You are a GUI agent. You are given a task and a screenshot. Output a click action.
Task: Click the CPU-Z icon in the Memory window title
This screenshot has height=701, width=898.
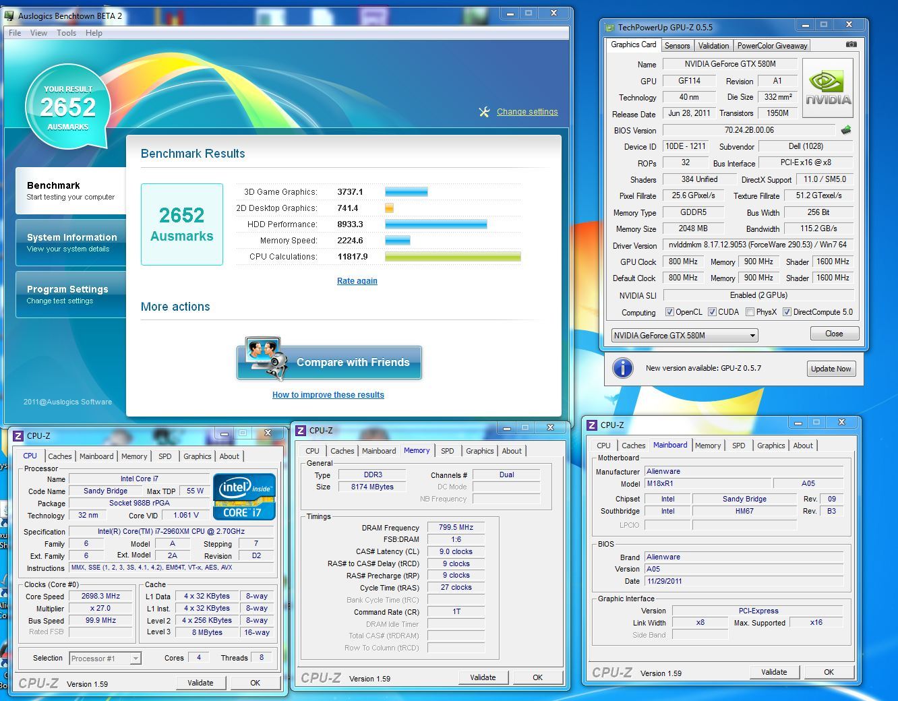(301, 431)
